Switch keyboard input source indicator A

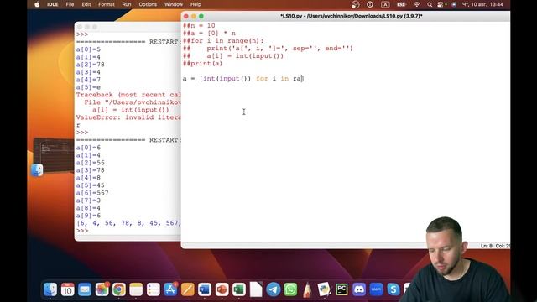[x=385, y=4]
